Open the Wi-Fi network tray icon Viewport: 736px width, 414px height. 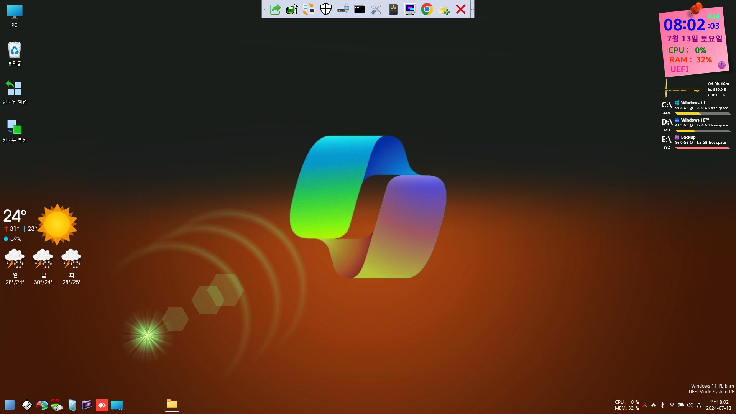click(x=672, y=405)
